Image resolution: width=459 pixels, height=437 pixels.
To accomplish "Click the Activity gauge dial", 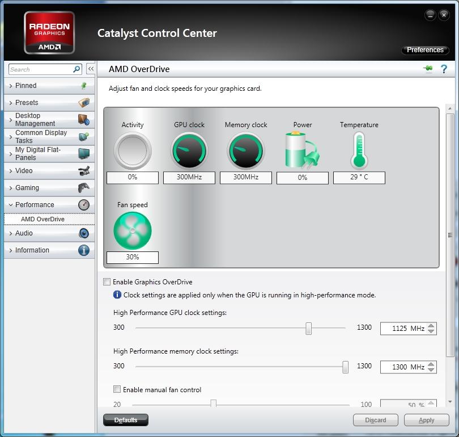I will click(x=133, y=150).
